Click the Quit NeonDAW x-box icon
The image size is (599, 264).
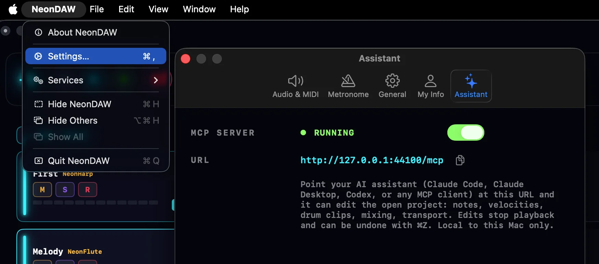coord(38,161)
